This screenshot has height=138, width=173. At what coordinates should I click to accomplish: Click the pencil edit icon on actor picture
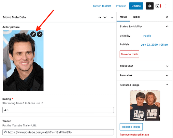pos(33,34)
